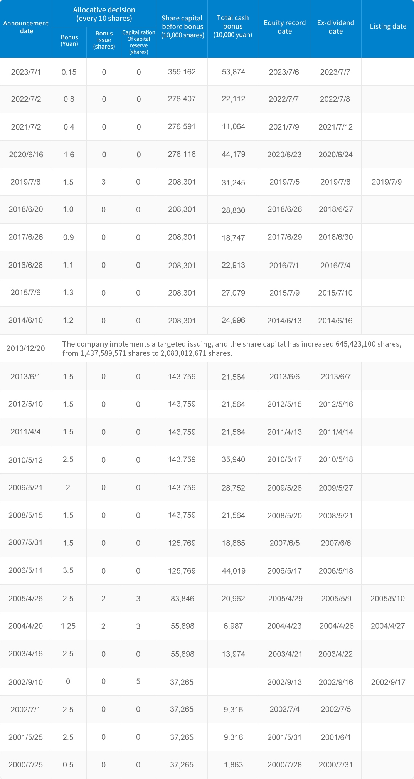414x779 pixels.
Task: Click the 2013/12/20 announcement date cell
Action: (26, 348)
